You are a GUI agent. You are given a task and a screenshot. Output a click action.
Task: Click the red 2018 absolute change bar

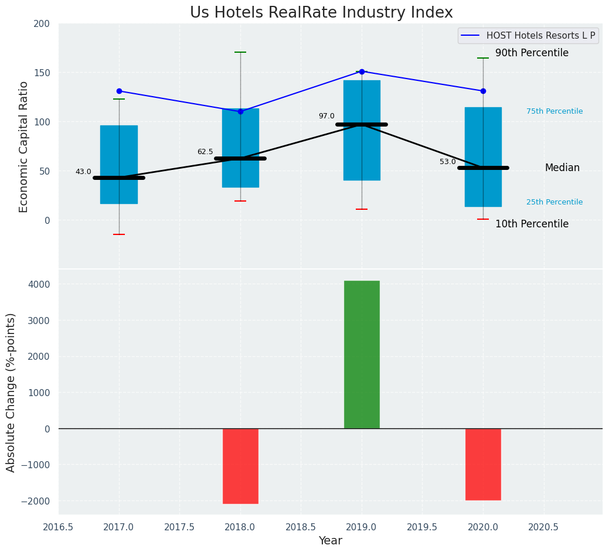[x=240, y=466]
